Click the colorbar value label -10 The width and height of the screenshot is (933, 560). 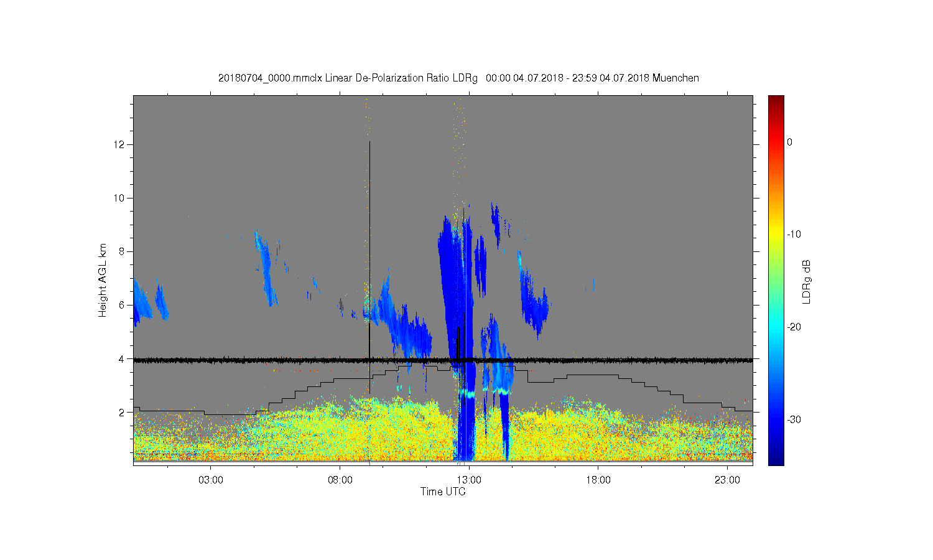click(x=794, y=235)
